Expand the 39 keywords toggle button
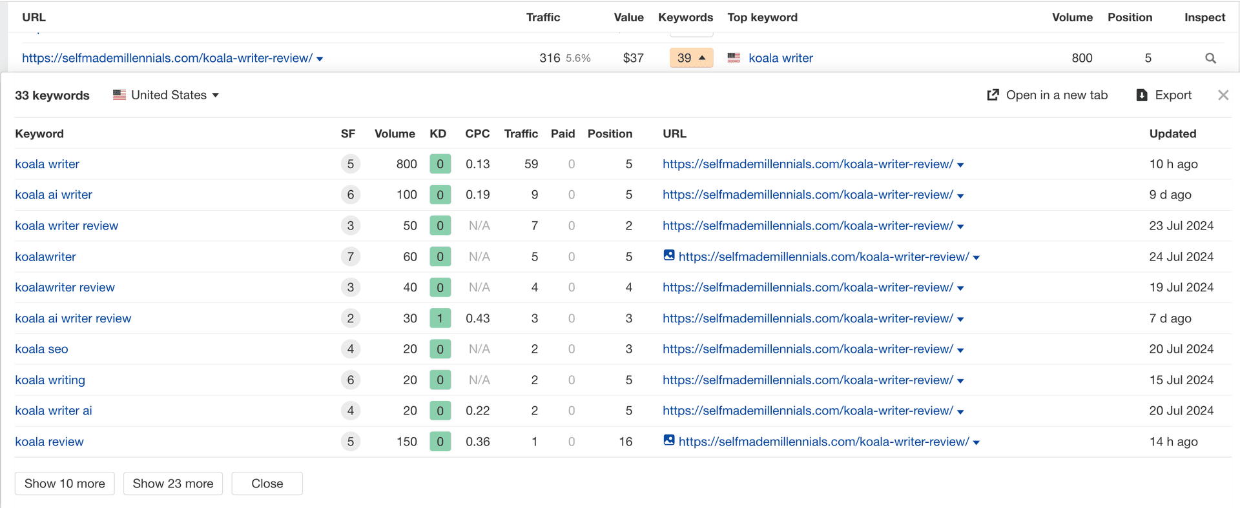1240x508 pixels. tap(691, 58)
